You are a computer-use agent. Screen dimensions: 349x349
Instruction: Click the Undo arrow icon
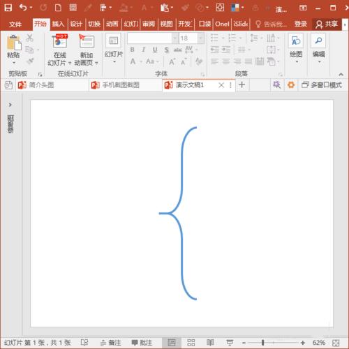tap(23, 8)
